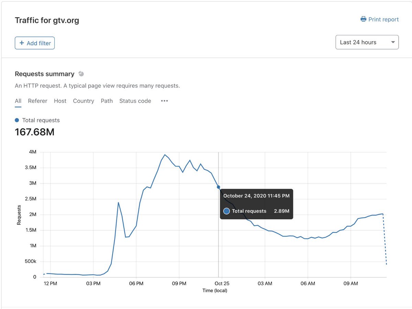
Task: Click the 2.5M y-axis label
Action: pyautogui.click(x=31, y=199)
